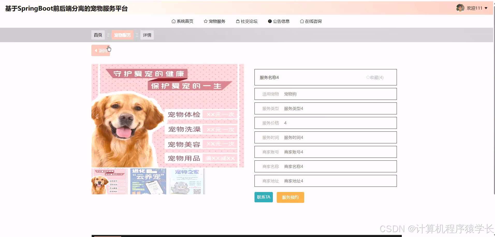
Task: Click the 商家名称4 value
Action: [x=294, y=166]
